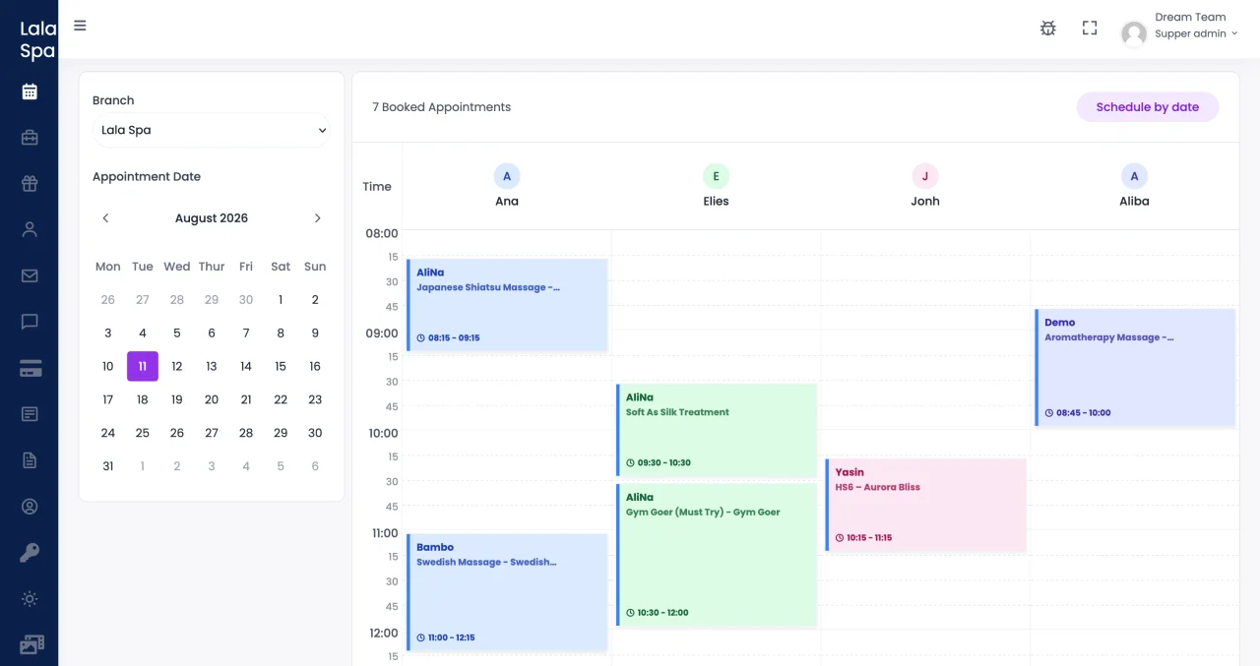
Task: Select August 11 in the calendar
Action: [143, 366]
